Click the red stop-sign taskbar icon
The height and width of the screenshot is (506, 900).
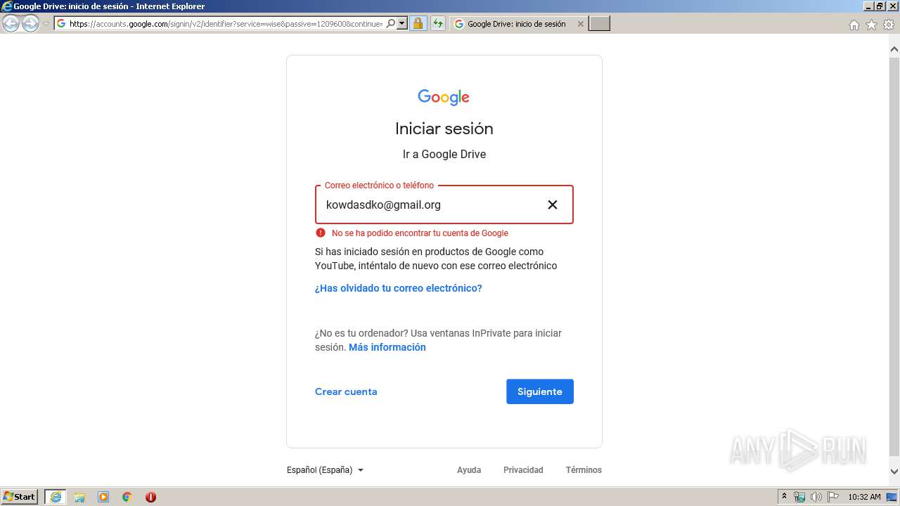point(150,497)
